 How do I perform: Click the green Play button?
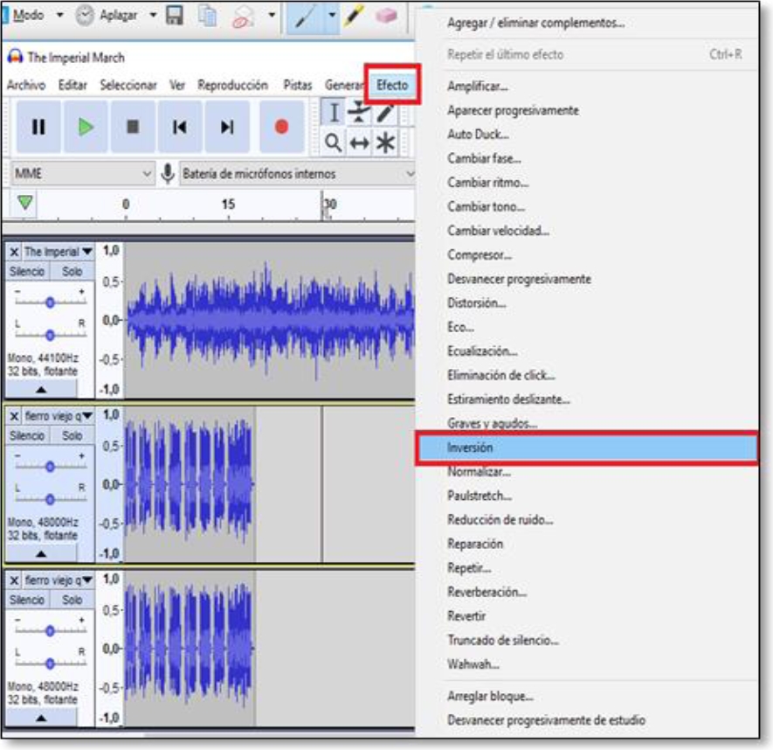point(86,127)
